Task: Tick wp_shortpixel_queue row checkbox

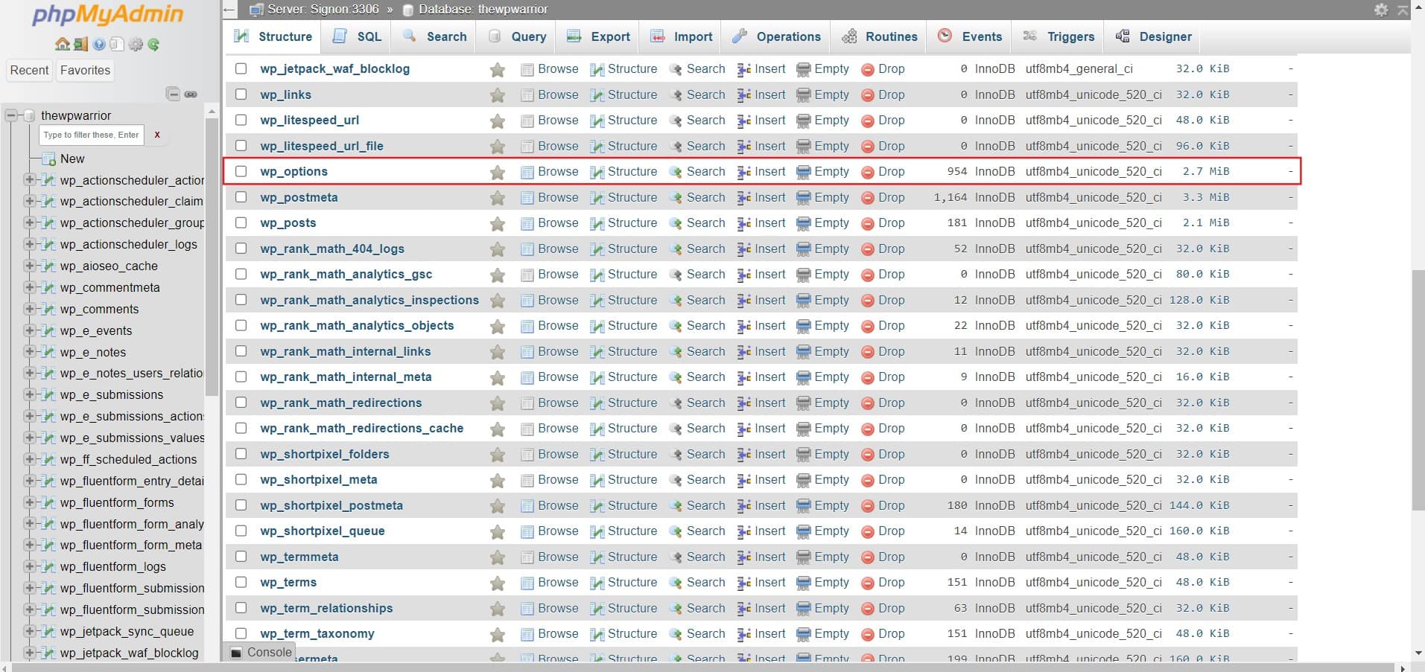Action: (x=241, y=531)
